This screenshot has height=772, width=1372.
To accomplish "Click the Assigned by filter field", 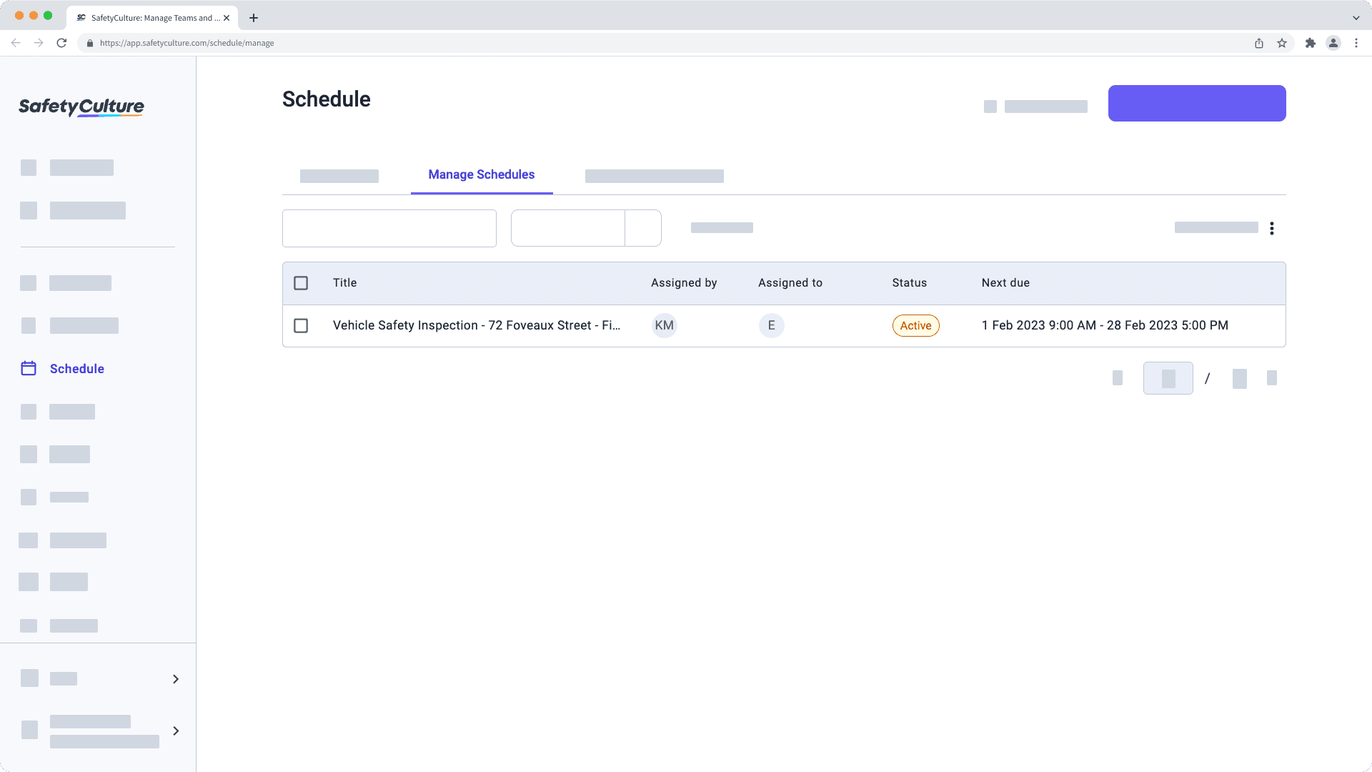I will [x=567, y=227].
